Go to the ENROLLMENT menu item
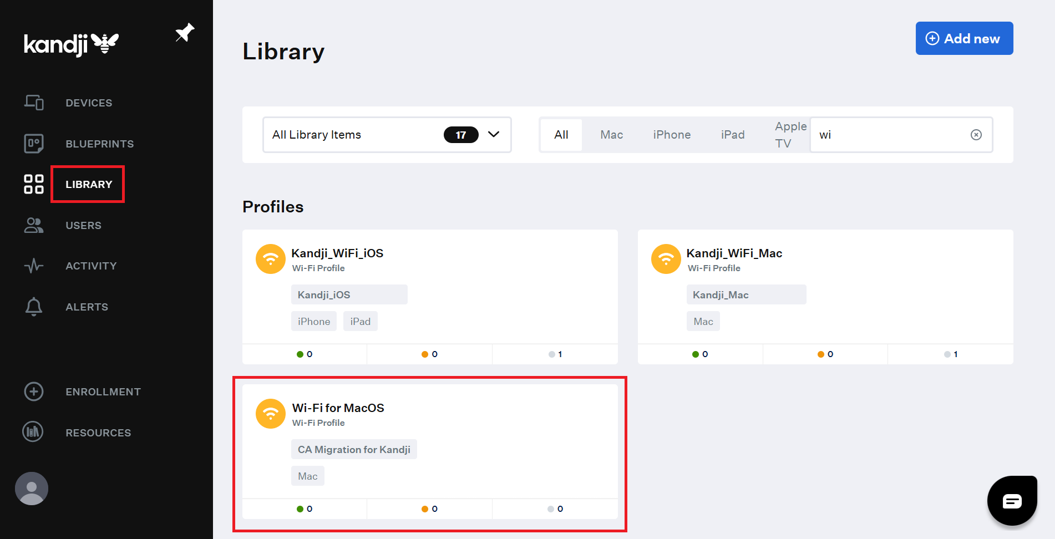Viewport: 1055px width, 539px height. point(103,391)
